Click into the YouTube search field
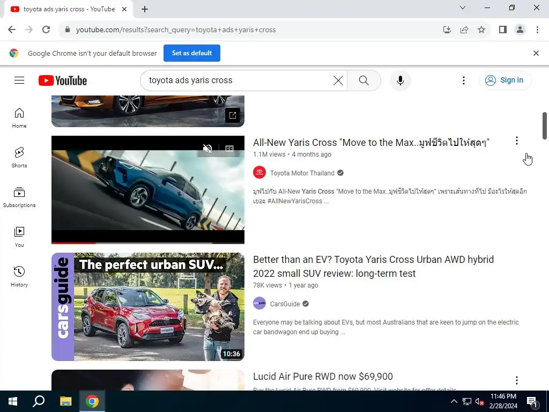This screenshot has width=549, height=412. (x=240, y=80)
